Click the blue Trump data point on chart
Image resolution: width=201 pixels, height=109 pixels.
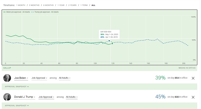(x=109, y=41)
